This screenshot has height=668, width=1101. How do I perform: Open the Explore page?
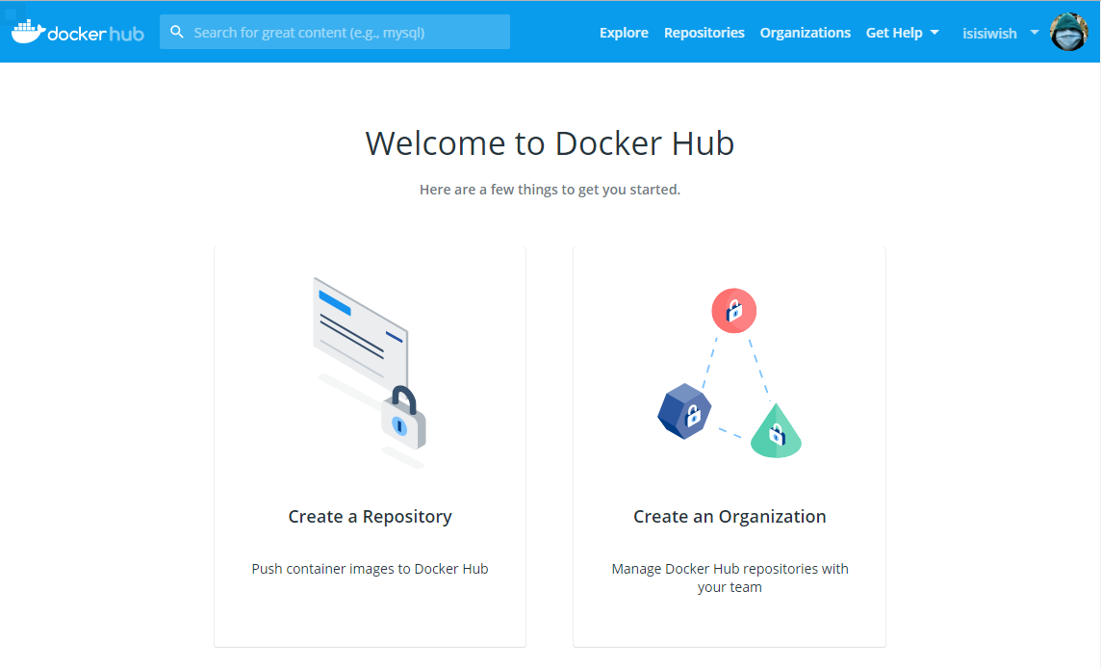[x=624, y=32]
